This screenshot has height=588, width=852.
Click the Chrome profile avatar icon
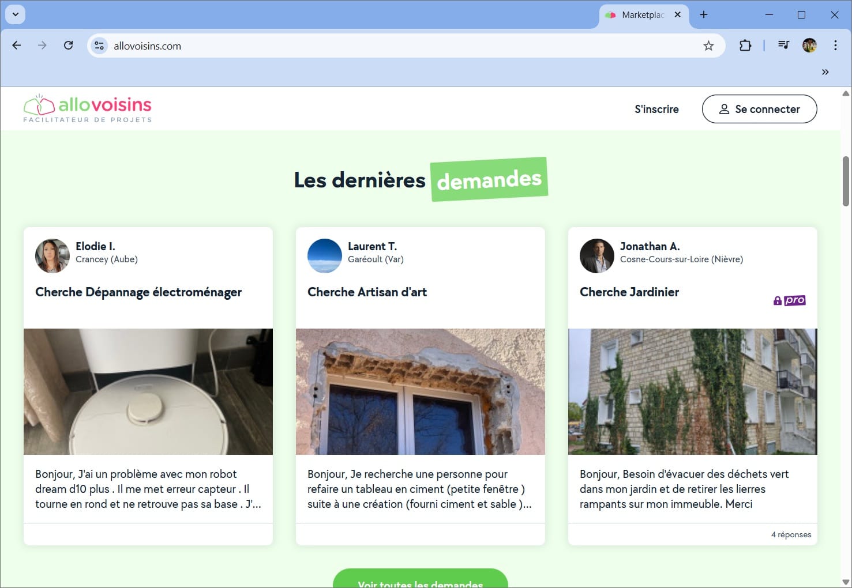pos(810,45)
